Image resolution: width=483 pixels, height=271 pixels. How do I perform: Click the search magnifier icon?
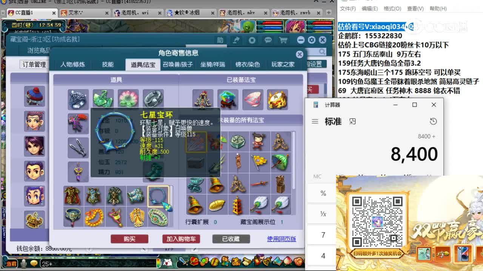coord(322,52)
